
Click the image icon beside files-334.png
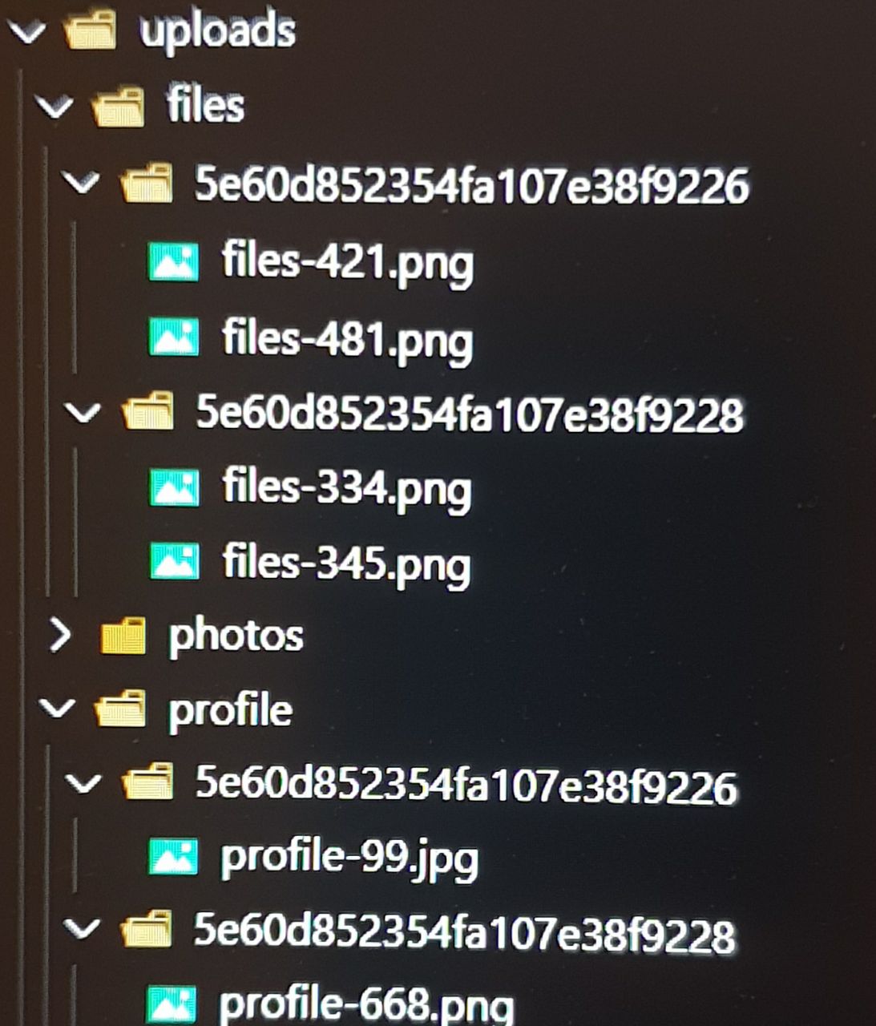coord(174,487)
